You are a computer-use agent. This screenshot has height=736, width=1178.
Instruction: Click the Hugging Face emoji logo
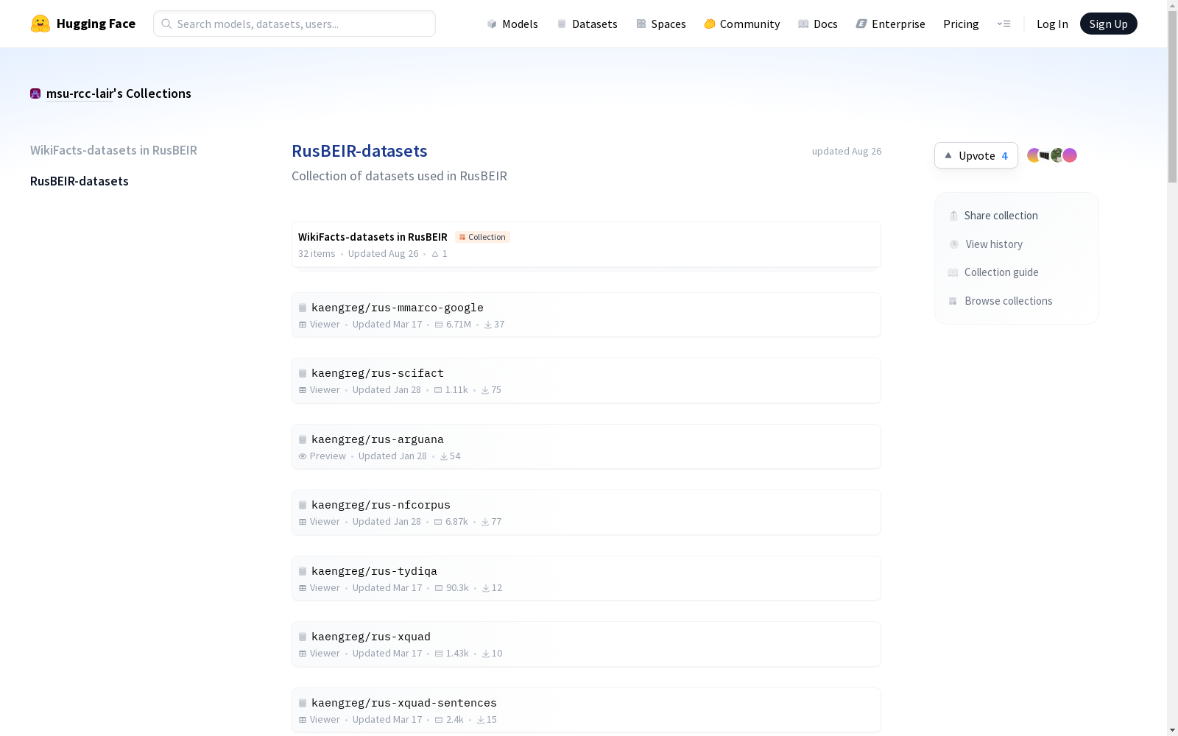[40, 24]
